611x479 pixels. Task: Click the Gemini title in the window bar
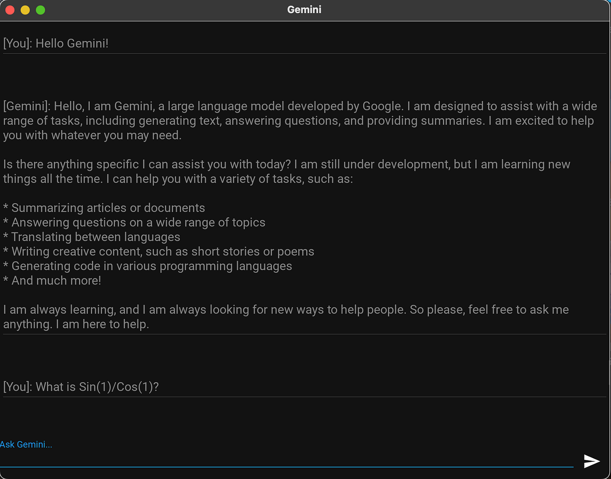point(304,9)
